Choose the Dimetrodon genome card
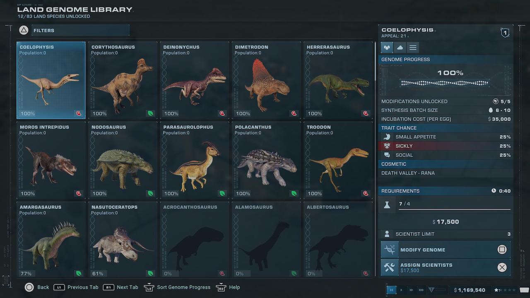 point(266,80)
